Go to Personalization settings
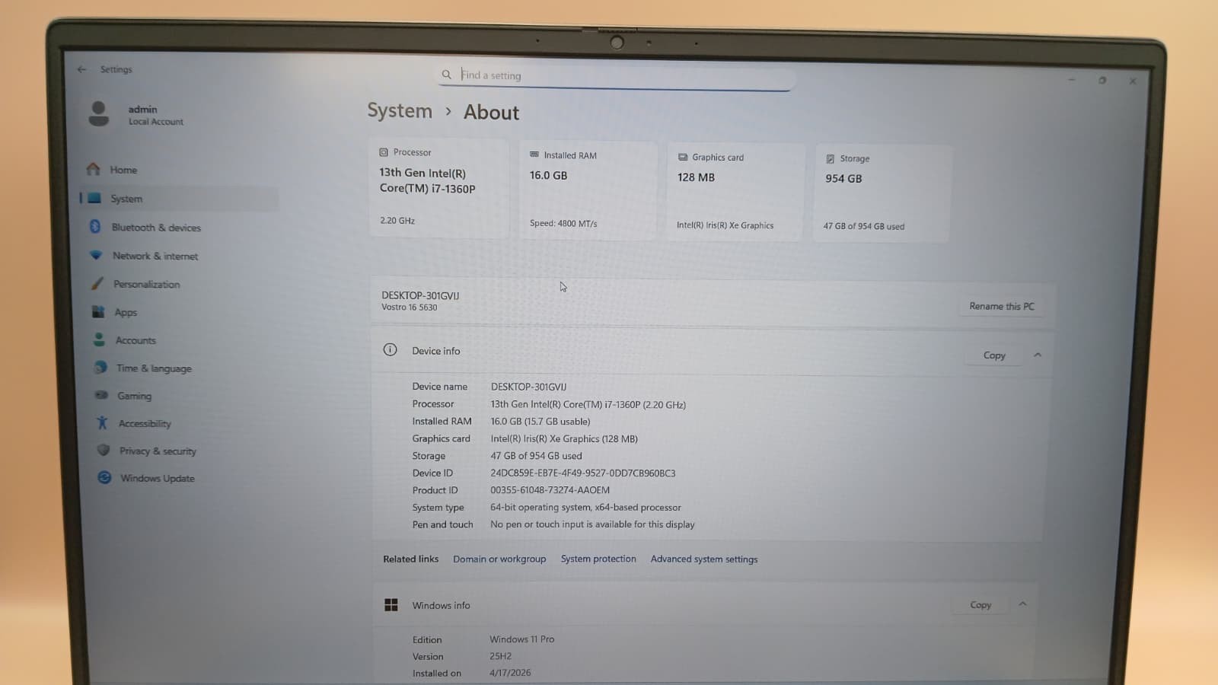The width and height of the screenshot is (1218, 685). coord(147,284)
